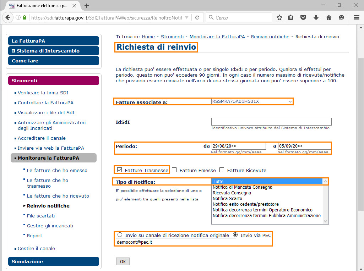Screen dimensions: 364x271
Task: Open the Simulazione menu section
Action: (x=54, y=261)
